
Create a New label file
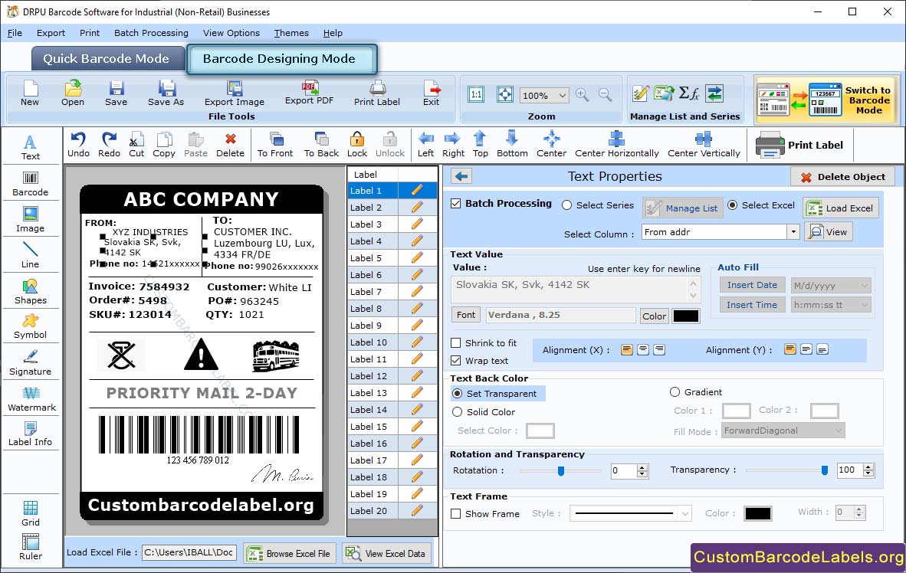tap(30, 93)
